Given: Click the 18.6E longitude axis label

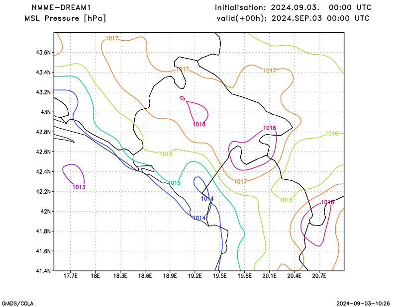Looking at the screenshot, I should click(145, 276).
